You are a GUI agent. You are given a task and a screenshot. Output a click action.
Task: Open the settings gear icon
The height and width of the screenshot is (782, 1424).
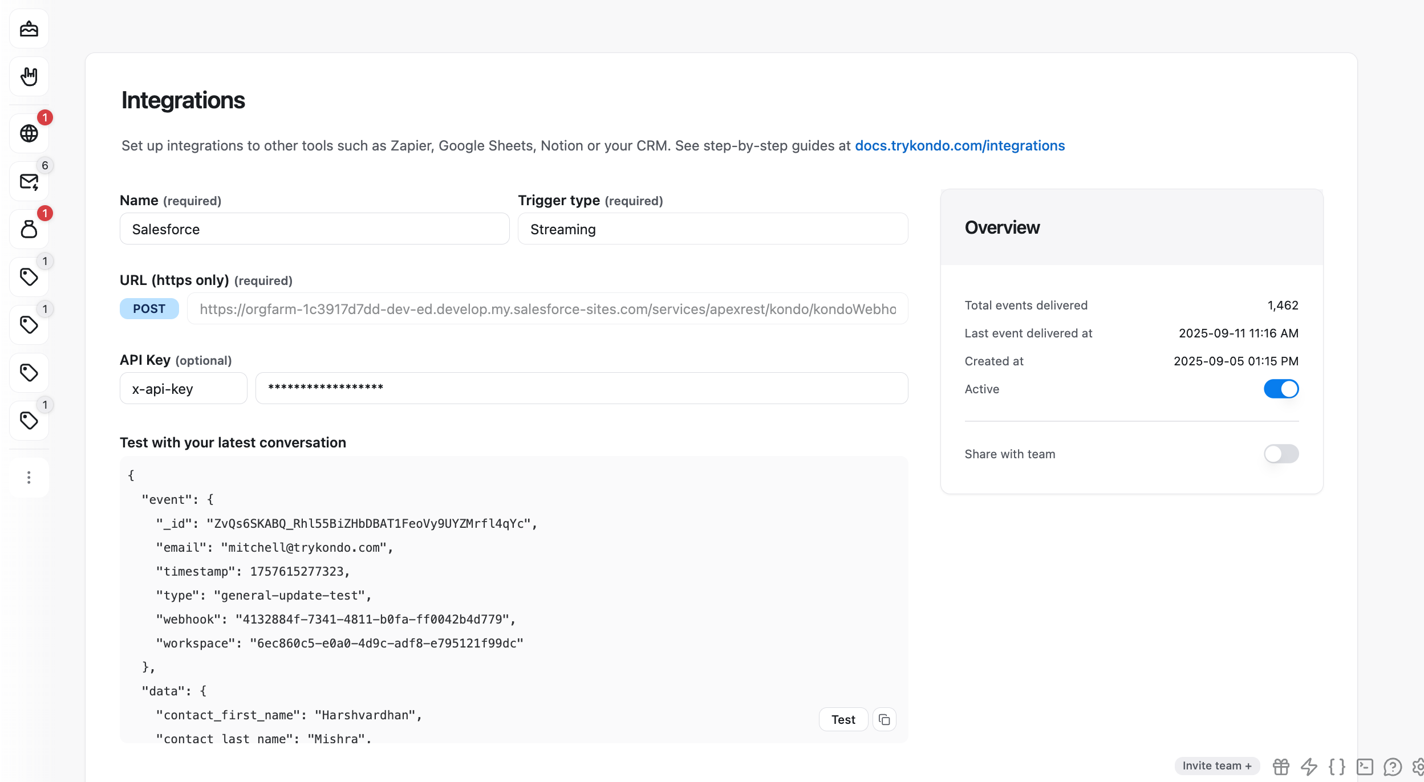click(x=1418, y=767)
